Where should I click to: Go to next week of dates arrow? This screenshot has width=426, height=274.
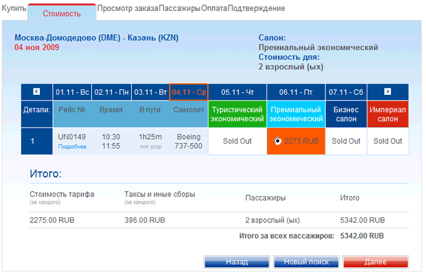(x=387, y=92)
